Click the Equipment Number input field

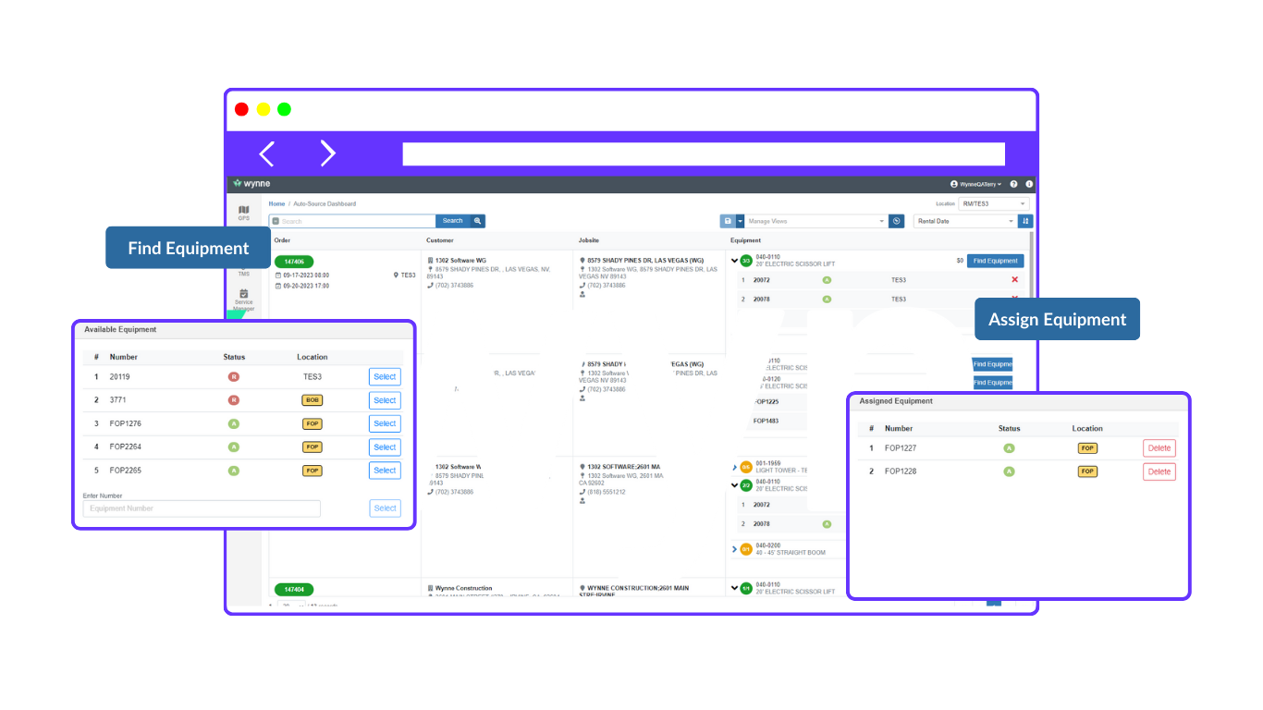tap(202, 508)
